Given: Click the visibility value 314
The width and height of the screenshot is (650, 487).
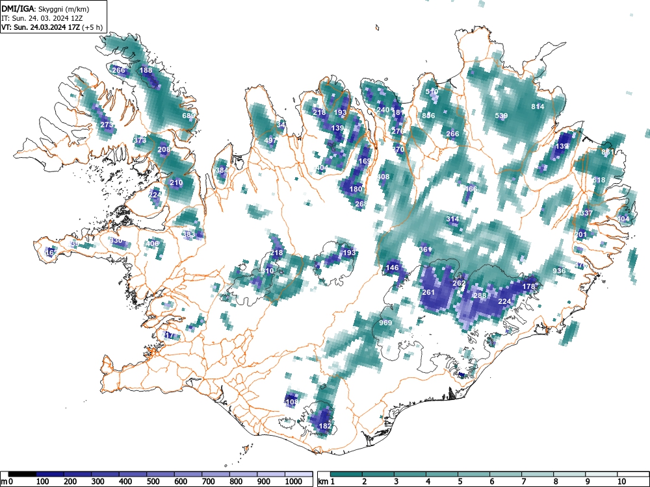Looking at the screenshot, I should click(x=452, y=219).
